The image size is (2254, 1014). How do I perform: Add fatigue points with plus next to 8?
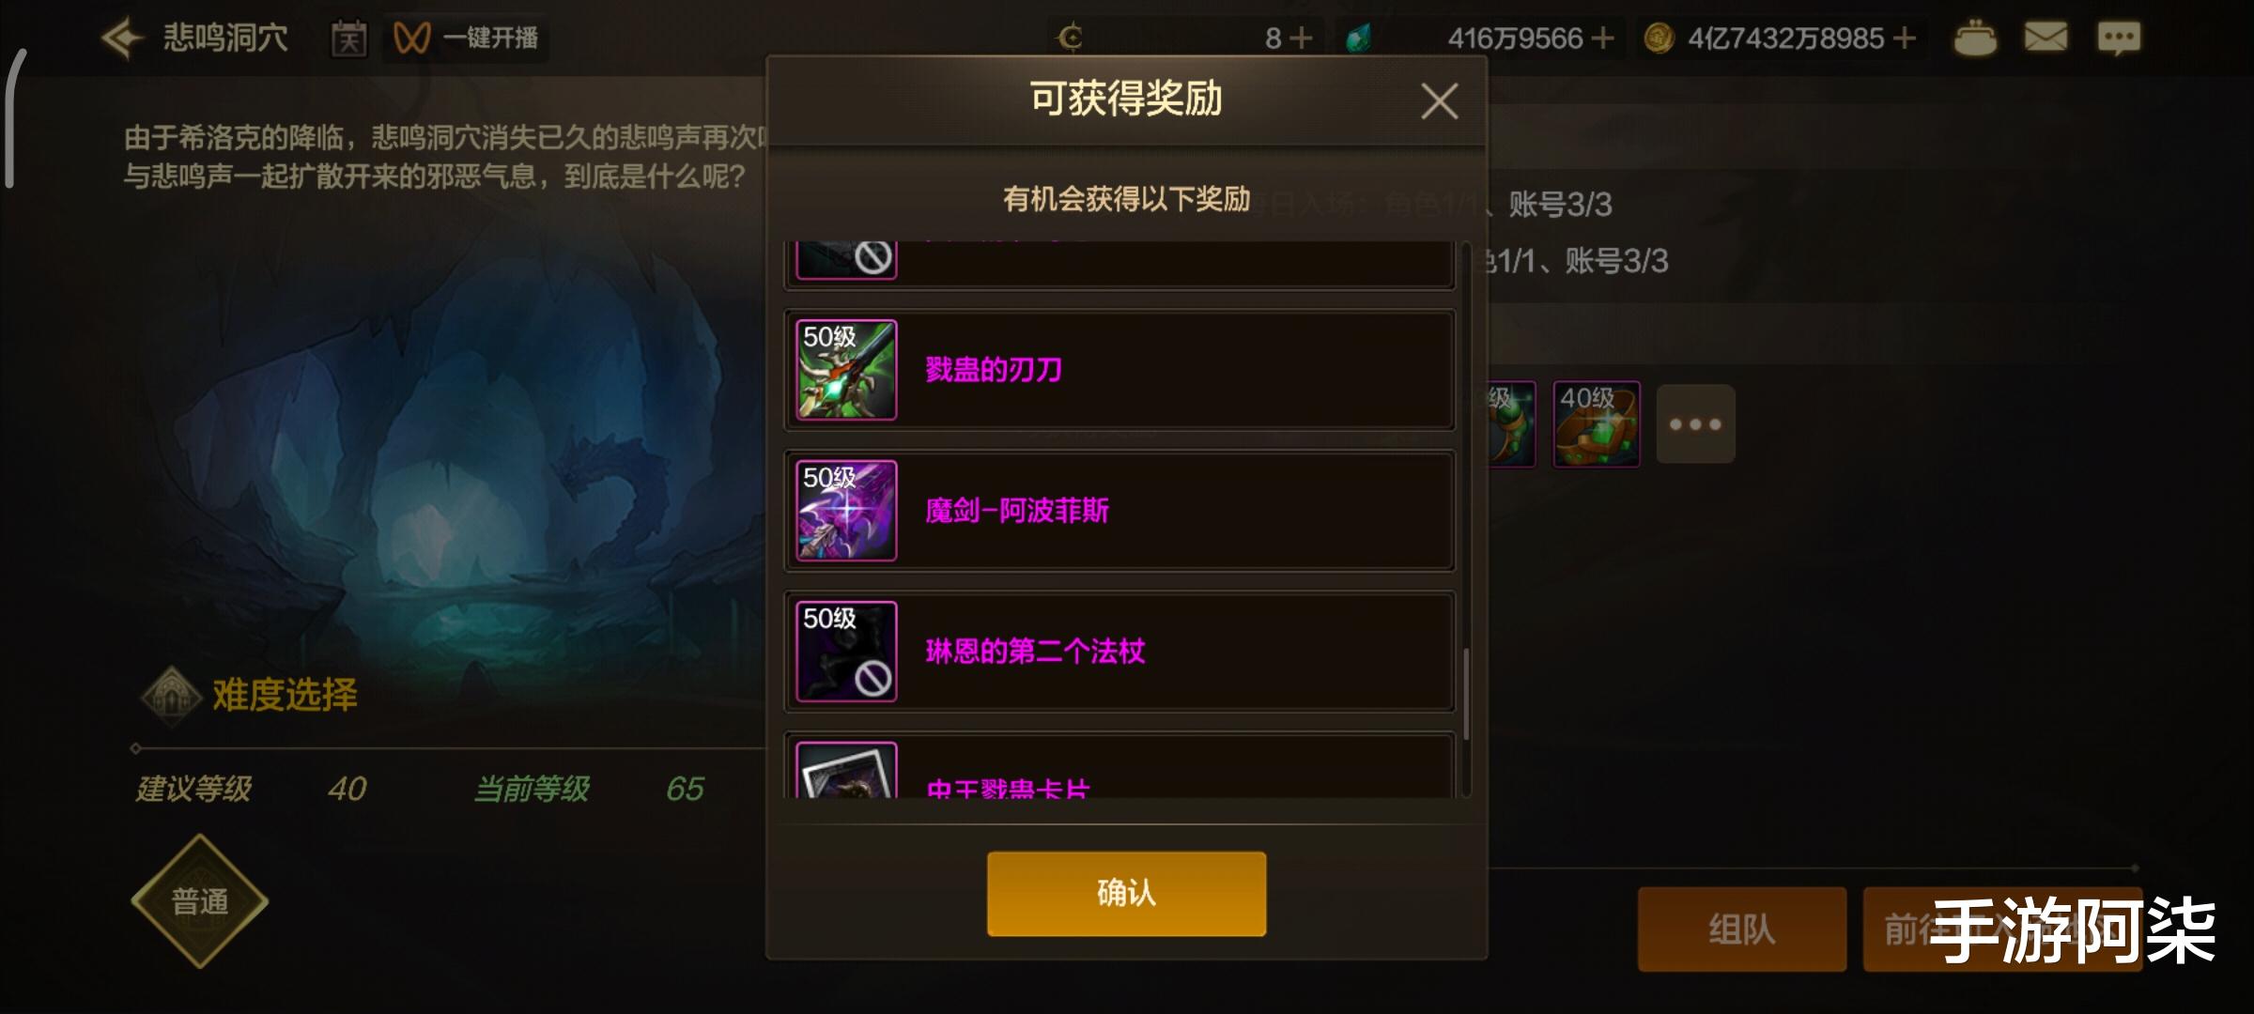[1300, 38]
